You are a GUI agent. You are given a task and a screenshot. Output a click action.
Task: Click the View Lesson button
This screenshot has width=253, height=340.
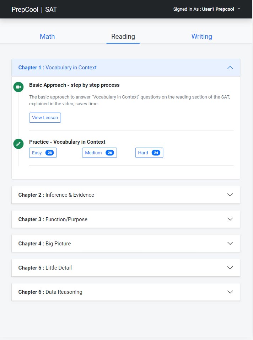[45, 117]
